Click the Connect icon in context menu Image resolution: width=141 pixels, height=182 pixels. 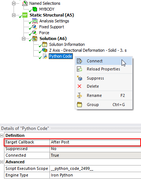coord(79,61)
